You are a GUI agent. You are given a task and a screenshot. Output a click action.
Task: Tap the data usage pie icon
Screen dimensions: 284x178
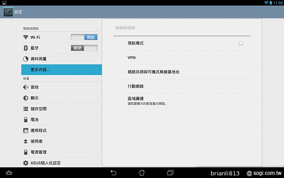[x=26, y=59]
